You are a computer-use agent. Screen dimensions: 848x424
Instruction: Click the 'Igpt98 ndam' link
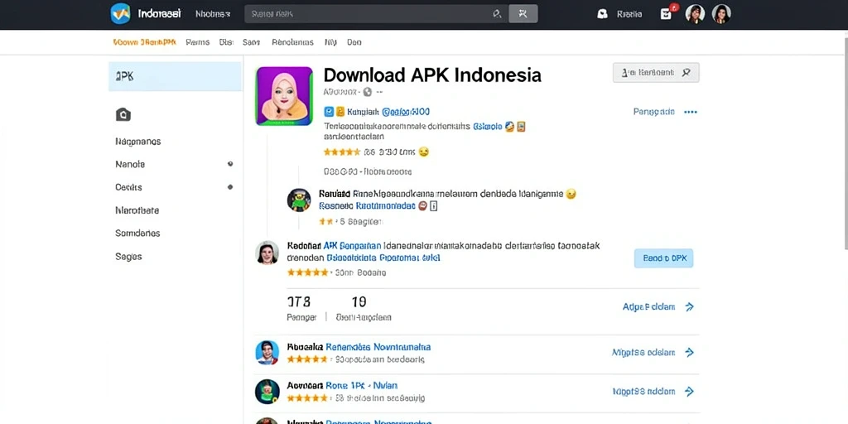click(x=644, y=392)
